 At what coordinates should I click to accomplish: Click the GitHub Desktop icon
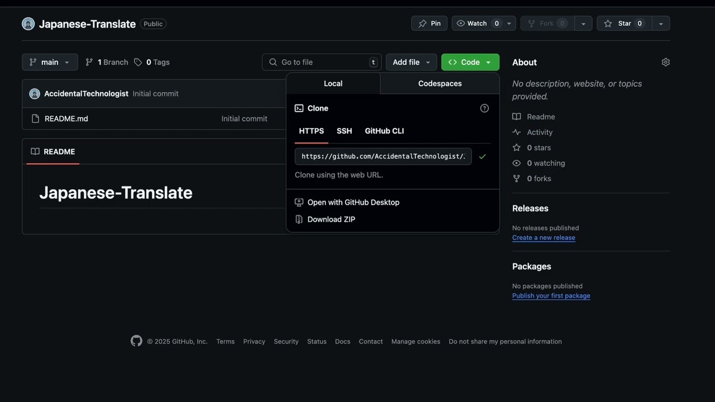coord(299,202)
